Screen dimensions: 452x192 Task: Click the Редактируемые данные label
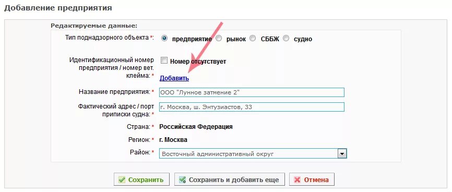coord(94,26)
